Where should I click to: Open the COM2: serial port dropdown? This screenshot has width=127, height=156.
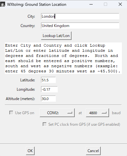(57, 113)
